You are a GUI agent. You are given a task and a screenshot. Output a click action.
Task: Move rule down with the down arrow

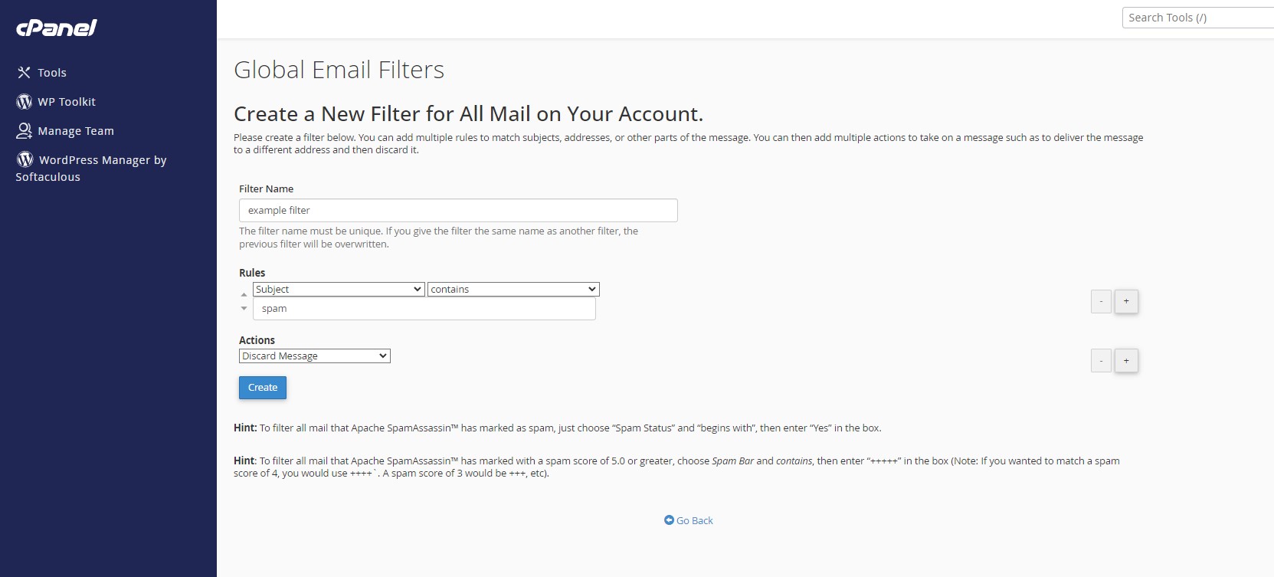tap(244, 308)
